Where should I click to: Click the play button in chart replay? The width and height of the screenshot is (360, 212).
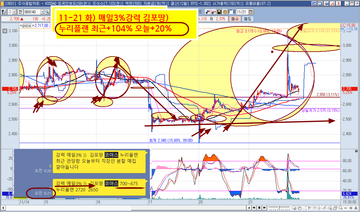pos(249,208)
